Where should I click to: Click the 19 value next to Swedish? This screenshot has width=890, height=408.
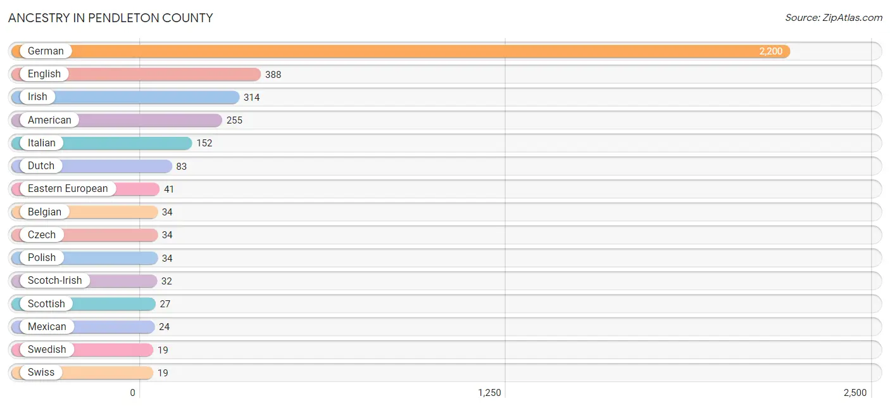(163, 350)
